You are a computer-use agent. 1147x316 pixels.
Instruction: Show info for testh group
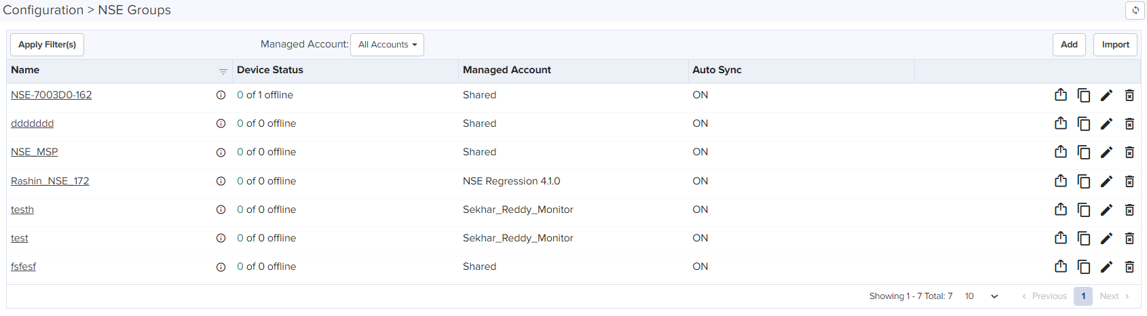[221, 210]
